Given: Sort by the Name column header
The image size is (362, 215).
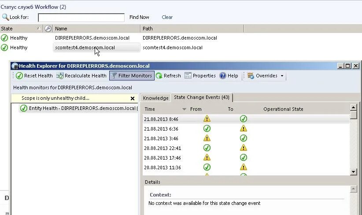Looking at the screenshot, I should (96, 29).
